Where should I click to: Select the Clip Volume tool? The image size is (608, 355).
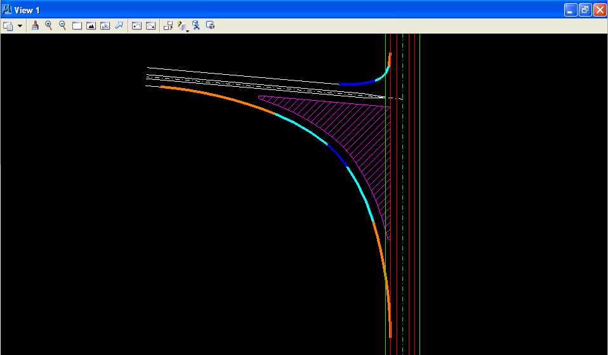pos(197,26)
